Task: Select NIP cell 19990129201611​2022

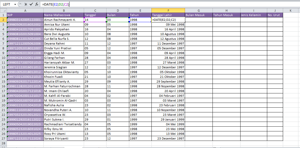Action: tap(25, 120)
